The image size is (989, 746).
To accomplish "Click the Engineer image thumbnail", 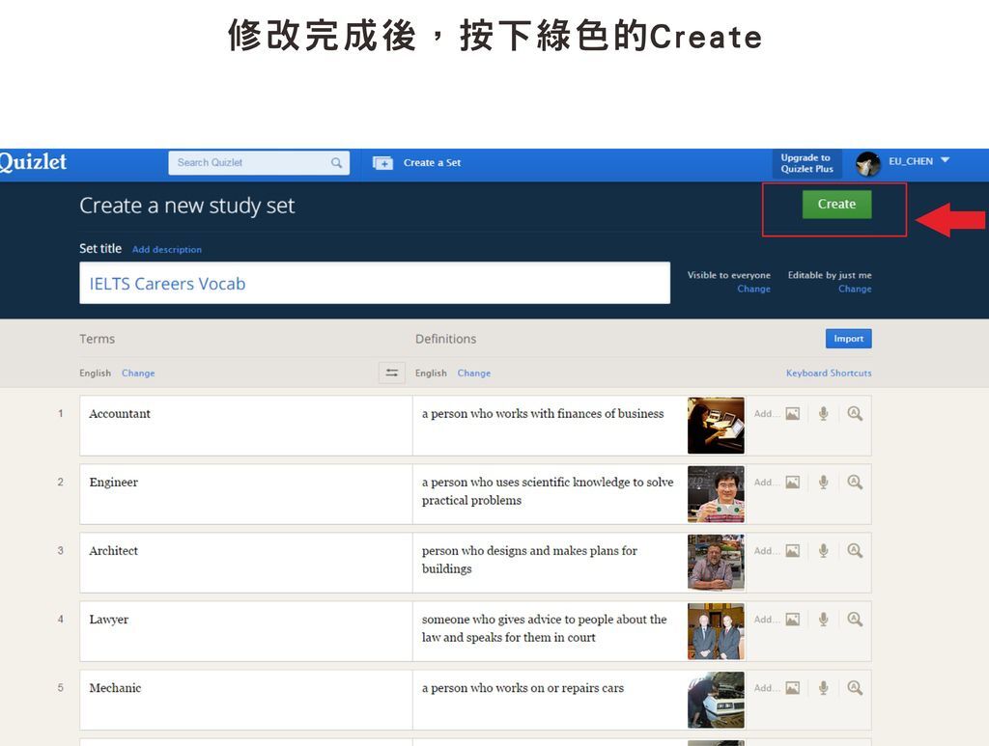I will coord(716,494).
